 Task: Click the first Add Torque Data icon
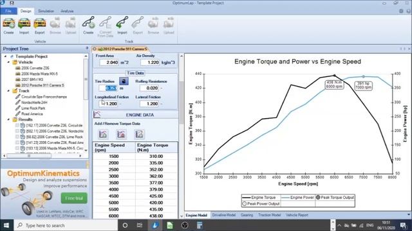pos(103,134)
